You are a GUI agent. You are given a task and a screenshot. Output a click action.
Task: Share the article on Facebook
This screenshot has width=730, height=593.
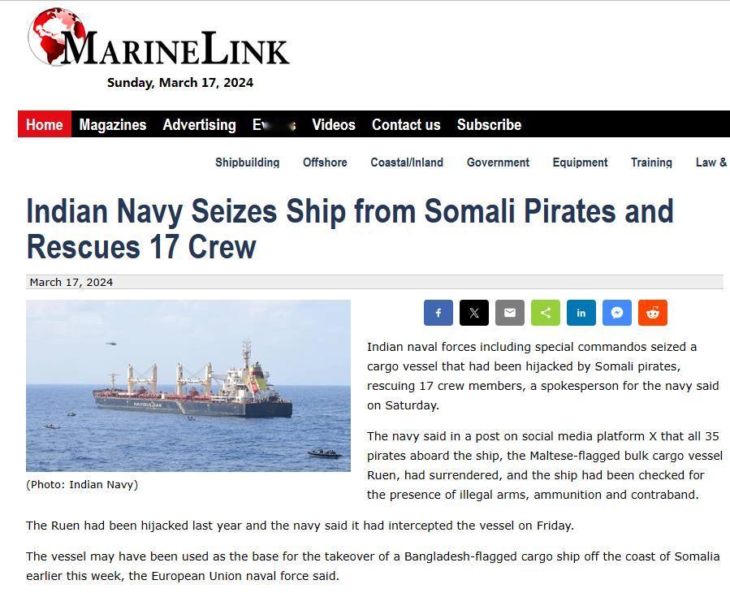point(438,313)
